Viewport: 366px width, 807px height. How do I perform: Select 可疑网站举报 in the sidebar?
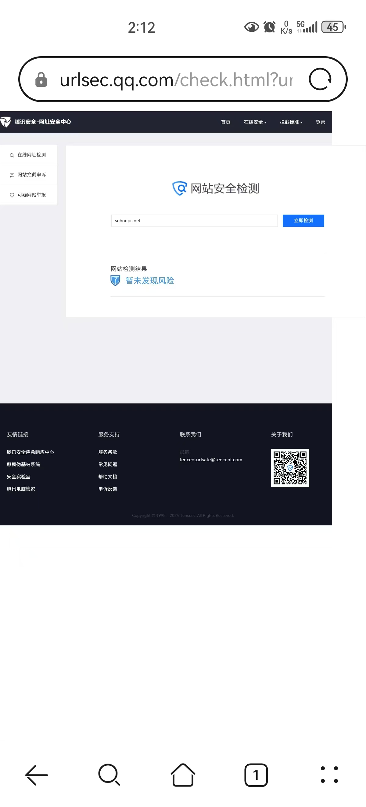click(29, 195)
